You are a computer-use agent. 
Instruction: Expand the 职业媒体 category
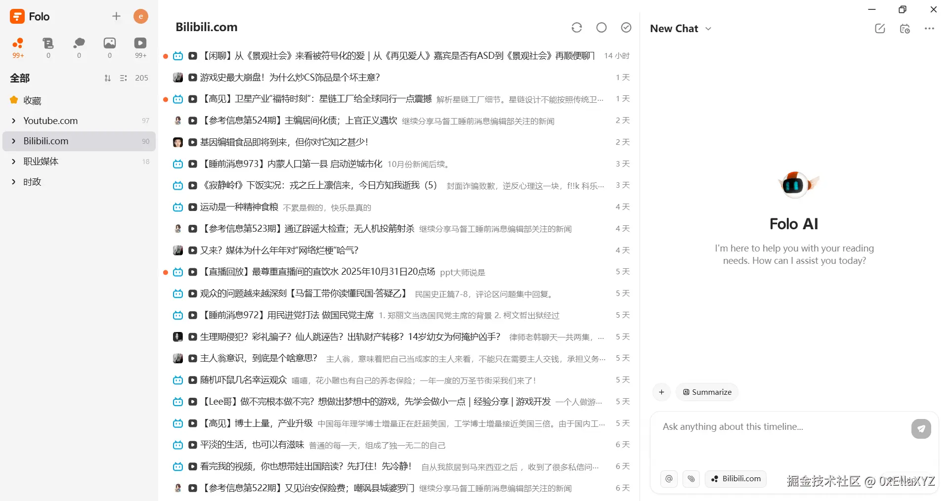click(13, 162)
